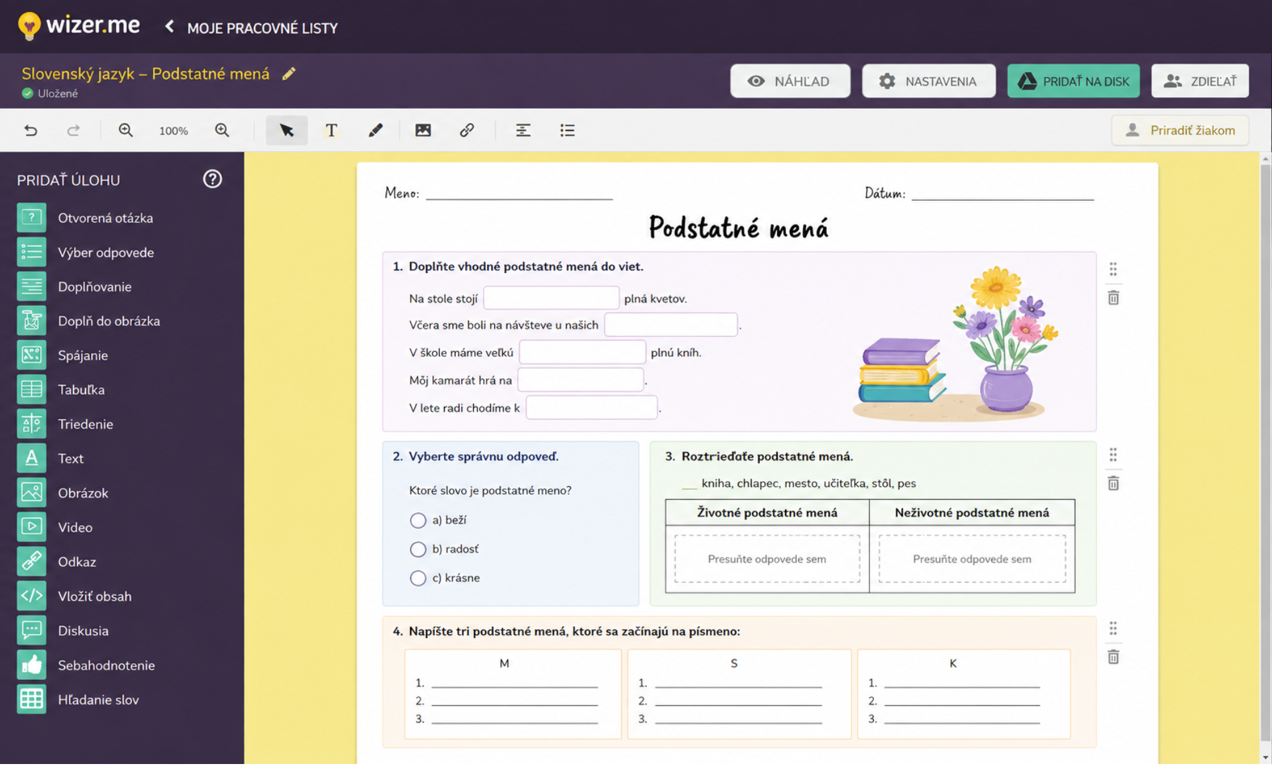Click the undo arrow in the toolbar

coord(30,131)
